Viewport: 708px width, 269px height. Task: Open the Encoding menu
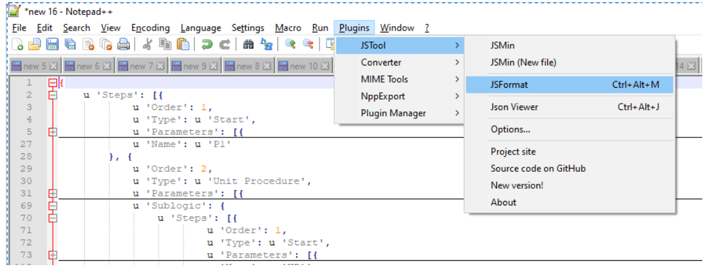coord(150,28)
